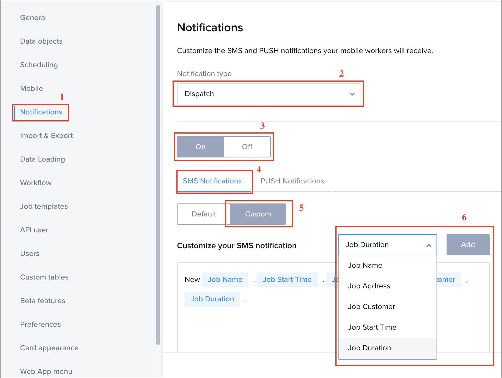Open the Notifications settings section
Screen dimensions: 502x378
[41, 112]
